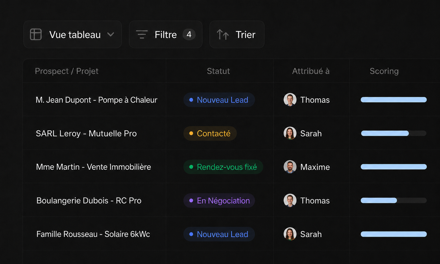Open the Contacté status badge
Image resolution: width=440 pixels, height=264 pixels.
(x=210, y=133)
